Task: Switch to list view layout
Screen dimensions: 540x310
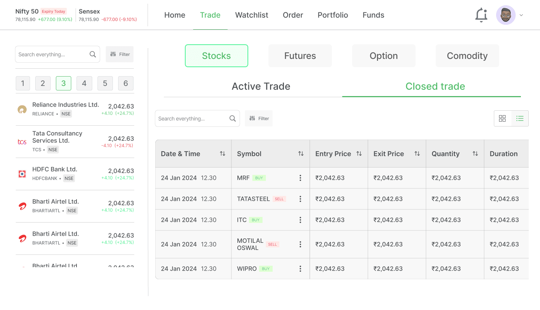Action: click(520, 119)
